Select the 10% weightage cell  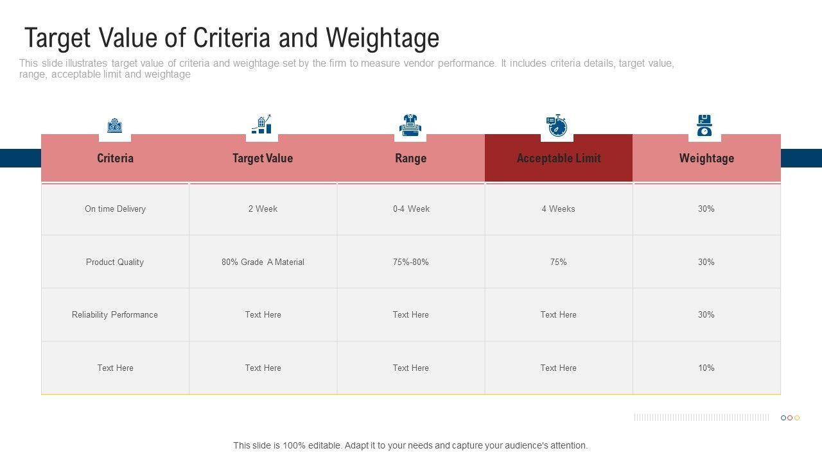point(706,368)
